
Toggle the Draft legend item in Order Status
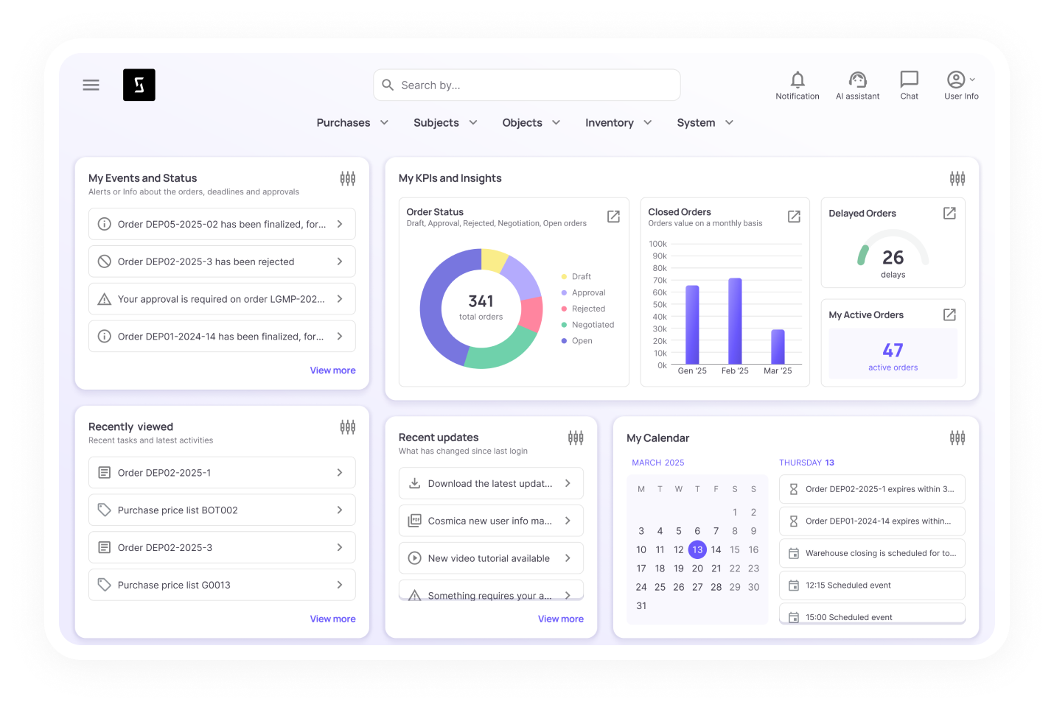(581, 277)
